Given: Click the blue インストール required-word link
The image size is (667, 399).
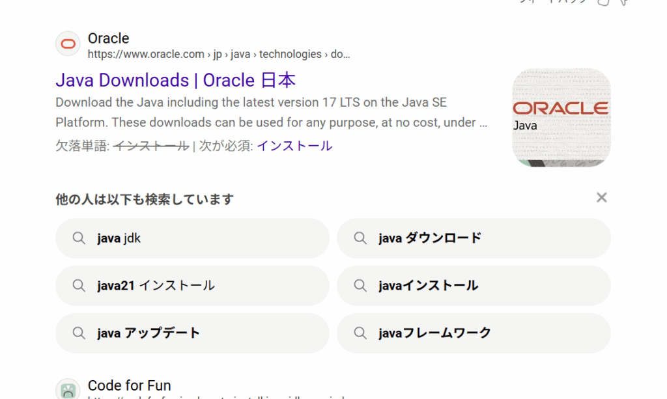Looking at the screenshot, I should 294,146.
